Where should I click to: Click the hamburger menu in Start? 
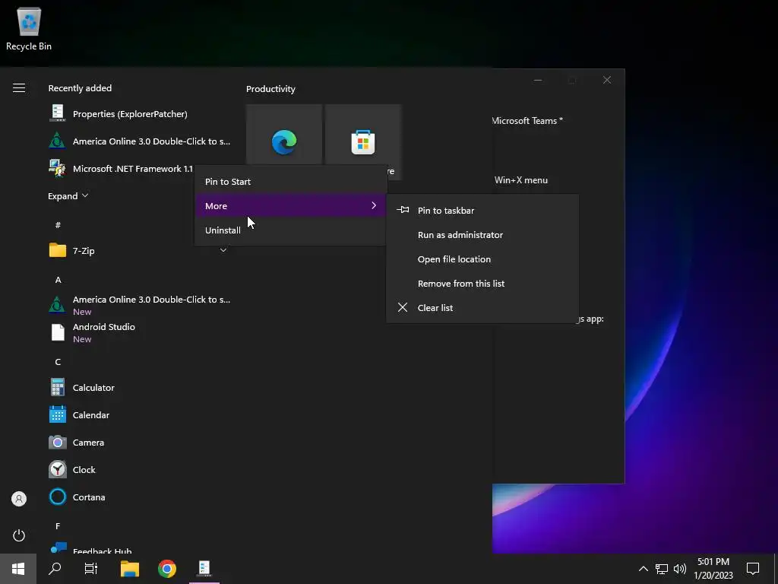19,88
